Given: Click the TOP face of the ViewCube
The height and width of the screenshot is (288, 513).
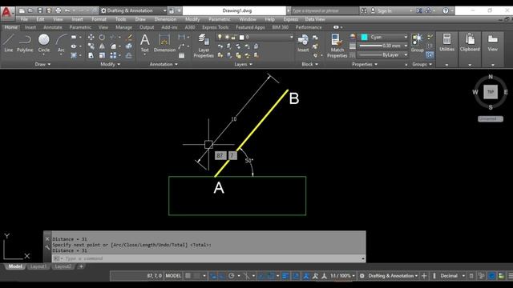Looking at the screenshot, I should 491,92.
